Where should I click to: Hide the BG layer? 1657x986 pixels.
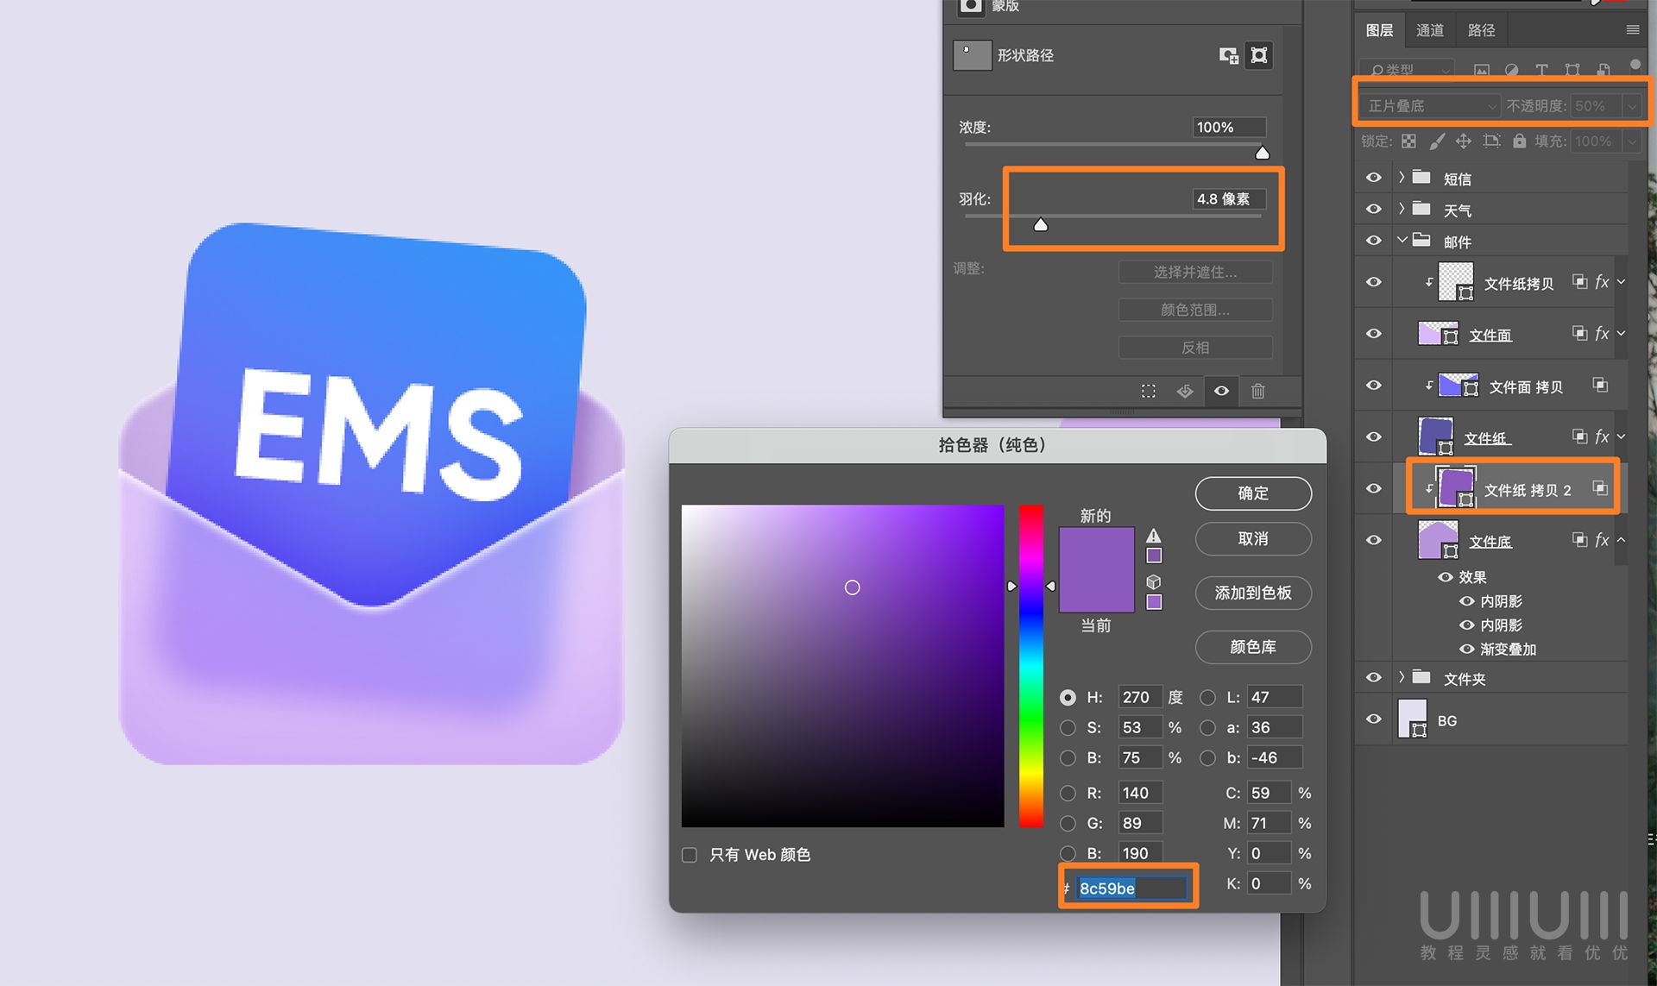click(1372, 719)
